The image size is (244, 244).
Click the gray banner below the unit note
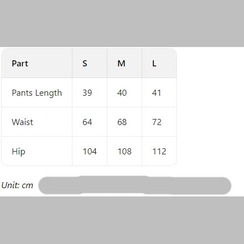122,220
